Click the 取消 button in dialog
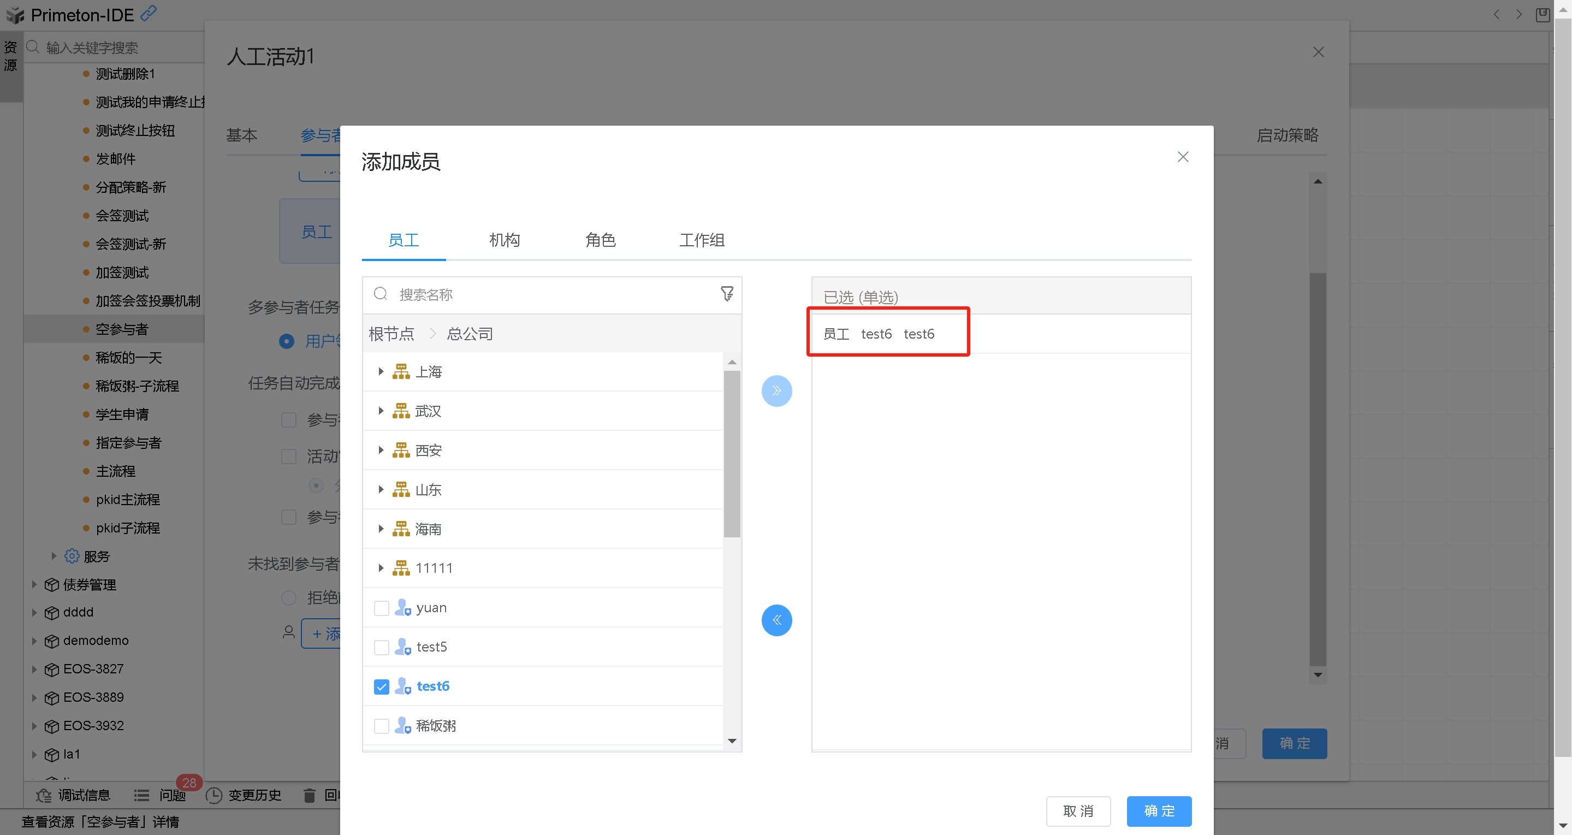Screen dimensions: 1572x835 [1078, 810]
